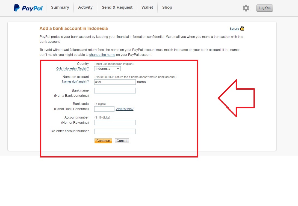Click the '(7 digits)' hint text
The image size is (298, 206).
click(x=100, y=104)
